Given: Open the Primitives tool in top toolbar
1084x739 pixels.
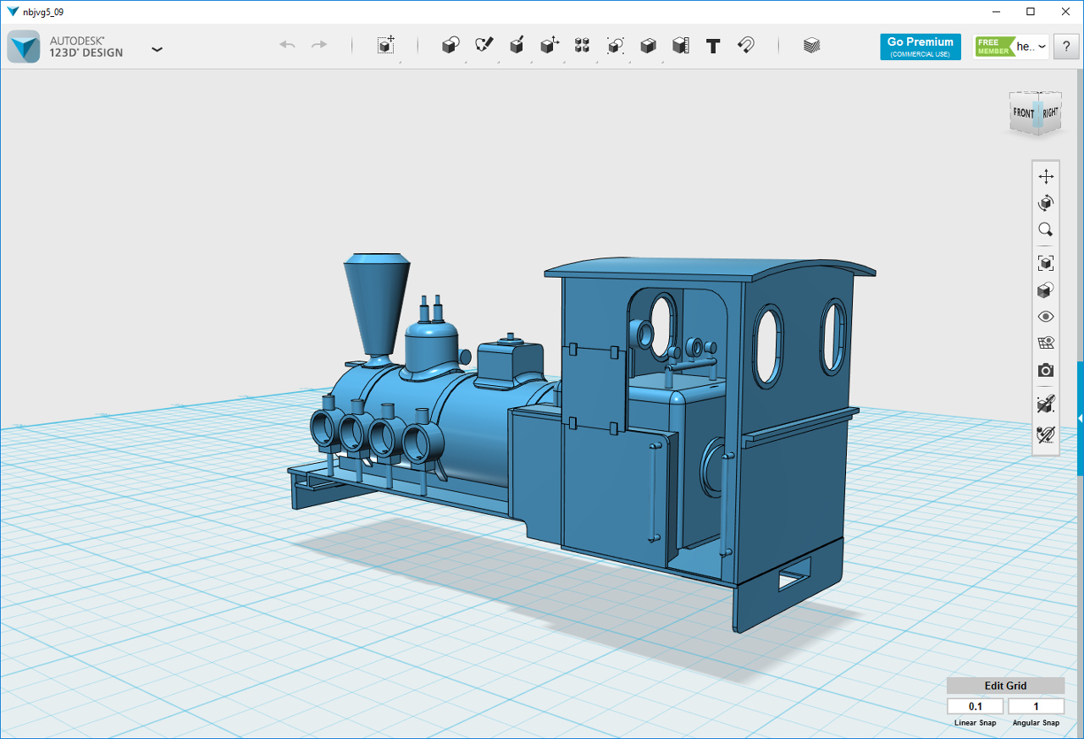Looking at the screenshot, I should [x=451, y=46].
